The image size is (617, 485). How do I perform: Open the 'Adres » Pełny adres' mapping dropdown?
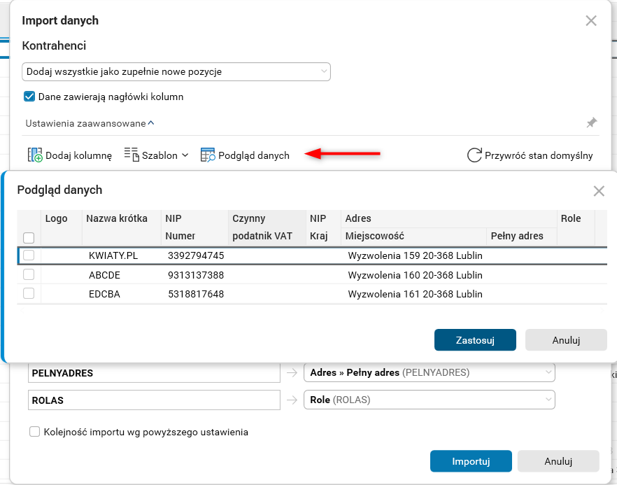point(429,373)
